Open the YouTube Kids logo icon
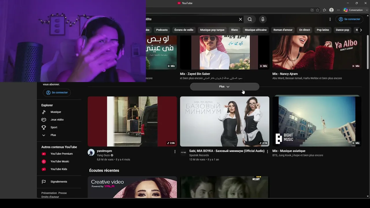Viewport: 370px width, 208px height. pyautogui.click(x=44, y=169)
